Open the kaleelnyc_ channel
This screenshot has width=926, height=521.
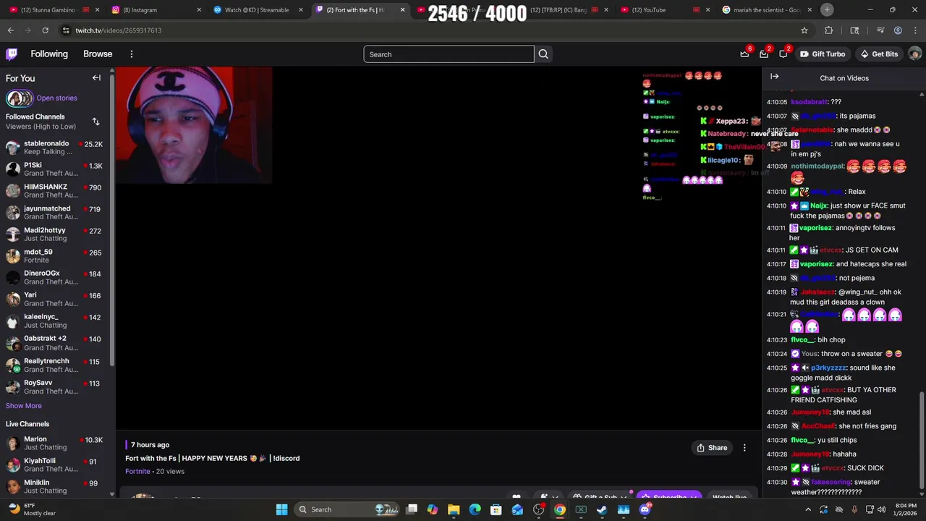click(x=56, y=321)
